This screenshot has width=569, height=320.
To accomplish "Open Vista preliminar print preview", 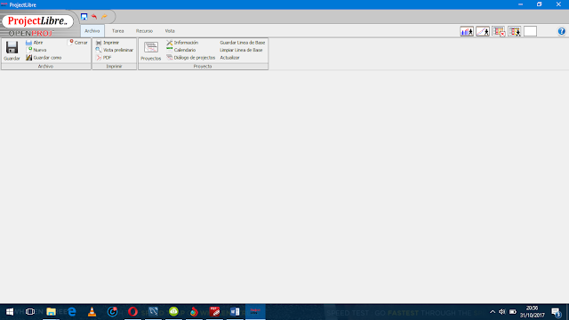I will click(115, 50).
